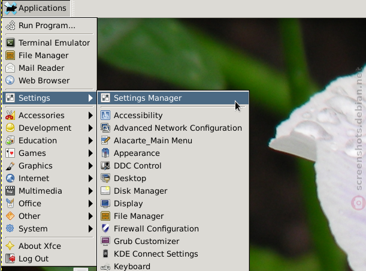Click the panel handle beside Applications button
366x271 pixels.
click(73, 8)
